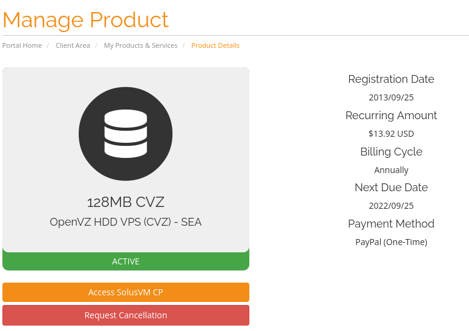The height and width of the screenshot is (331, 469).
Task: Click the 128MB CVZ product title
Action: tap(126, 202)
